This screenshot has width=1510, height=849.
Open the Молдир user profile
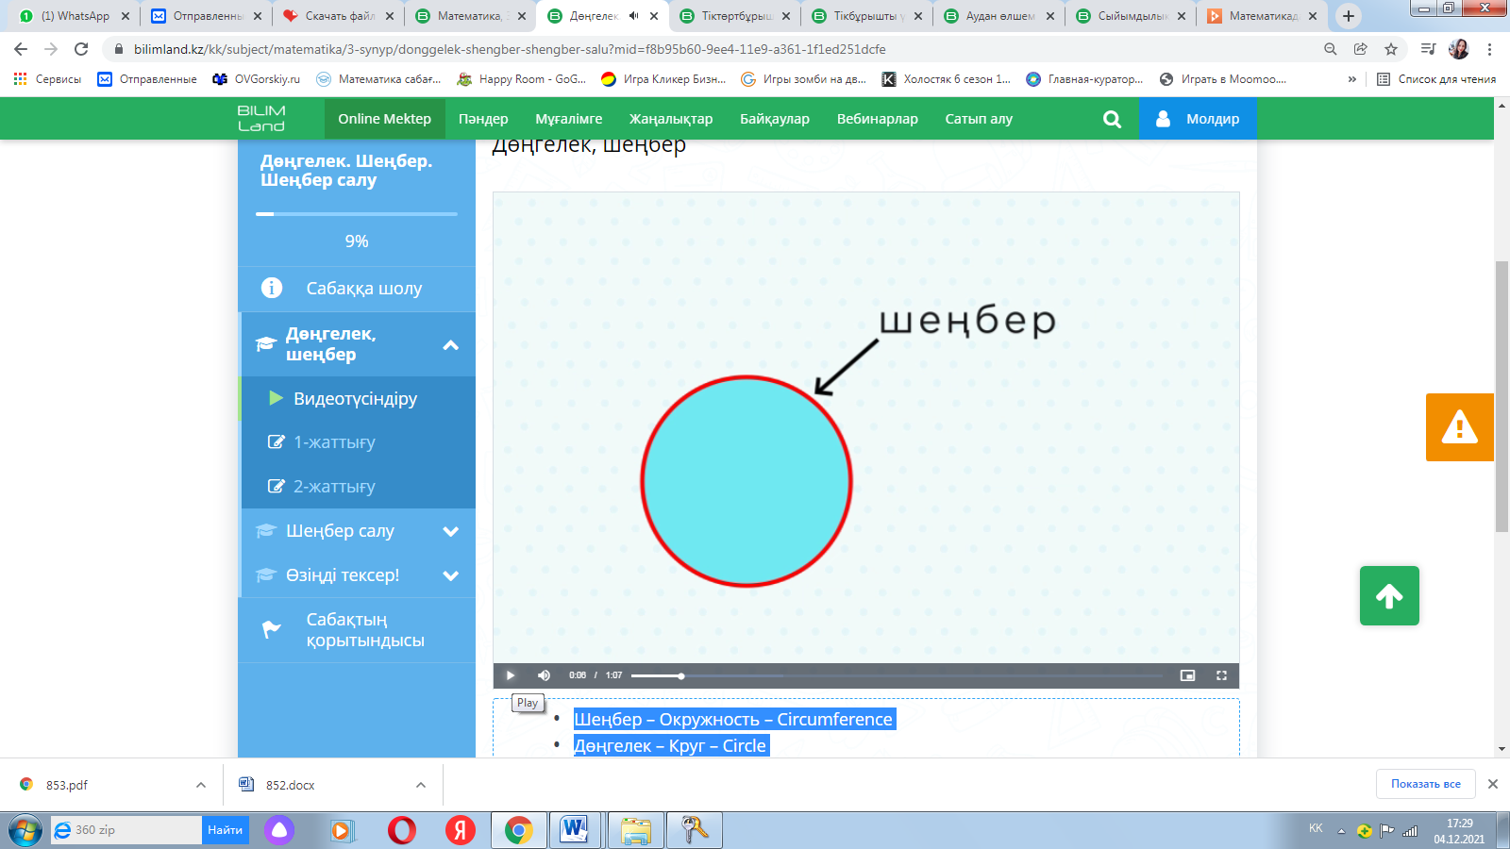click(x=1198, y=119)
